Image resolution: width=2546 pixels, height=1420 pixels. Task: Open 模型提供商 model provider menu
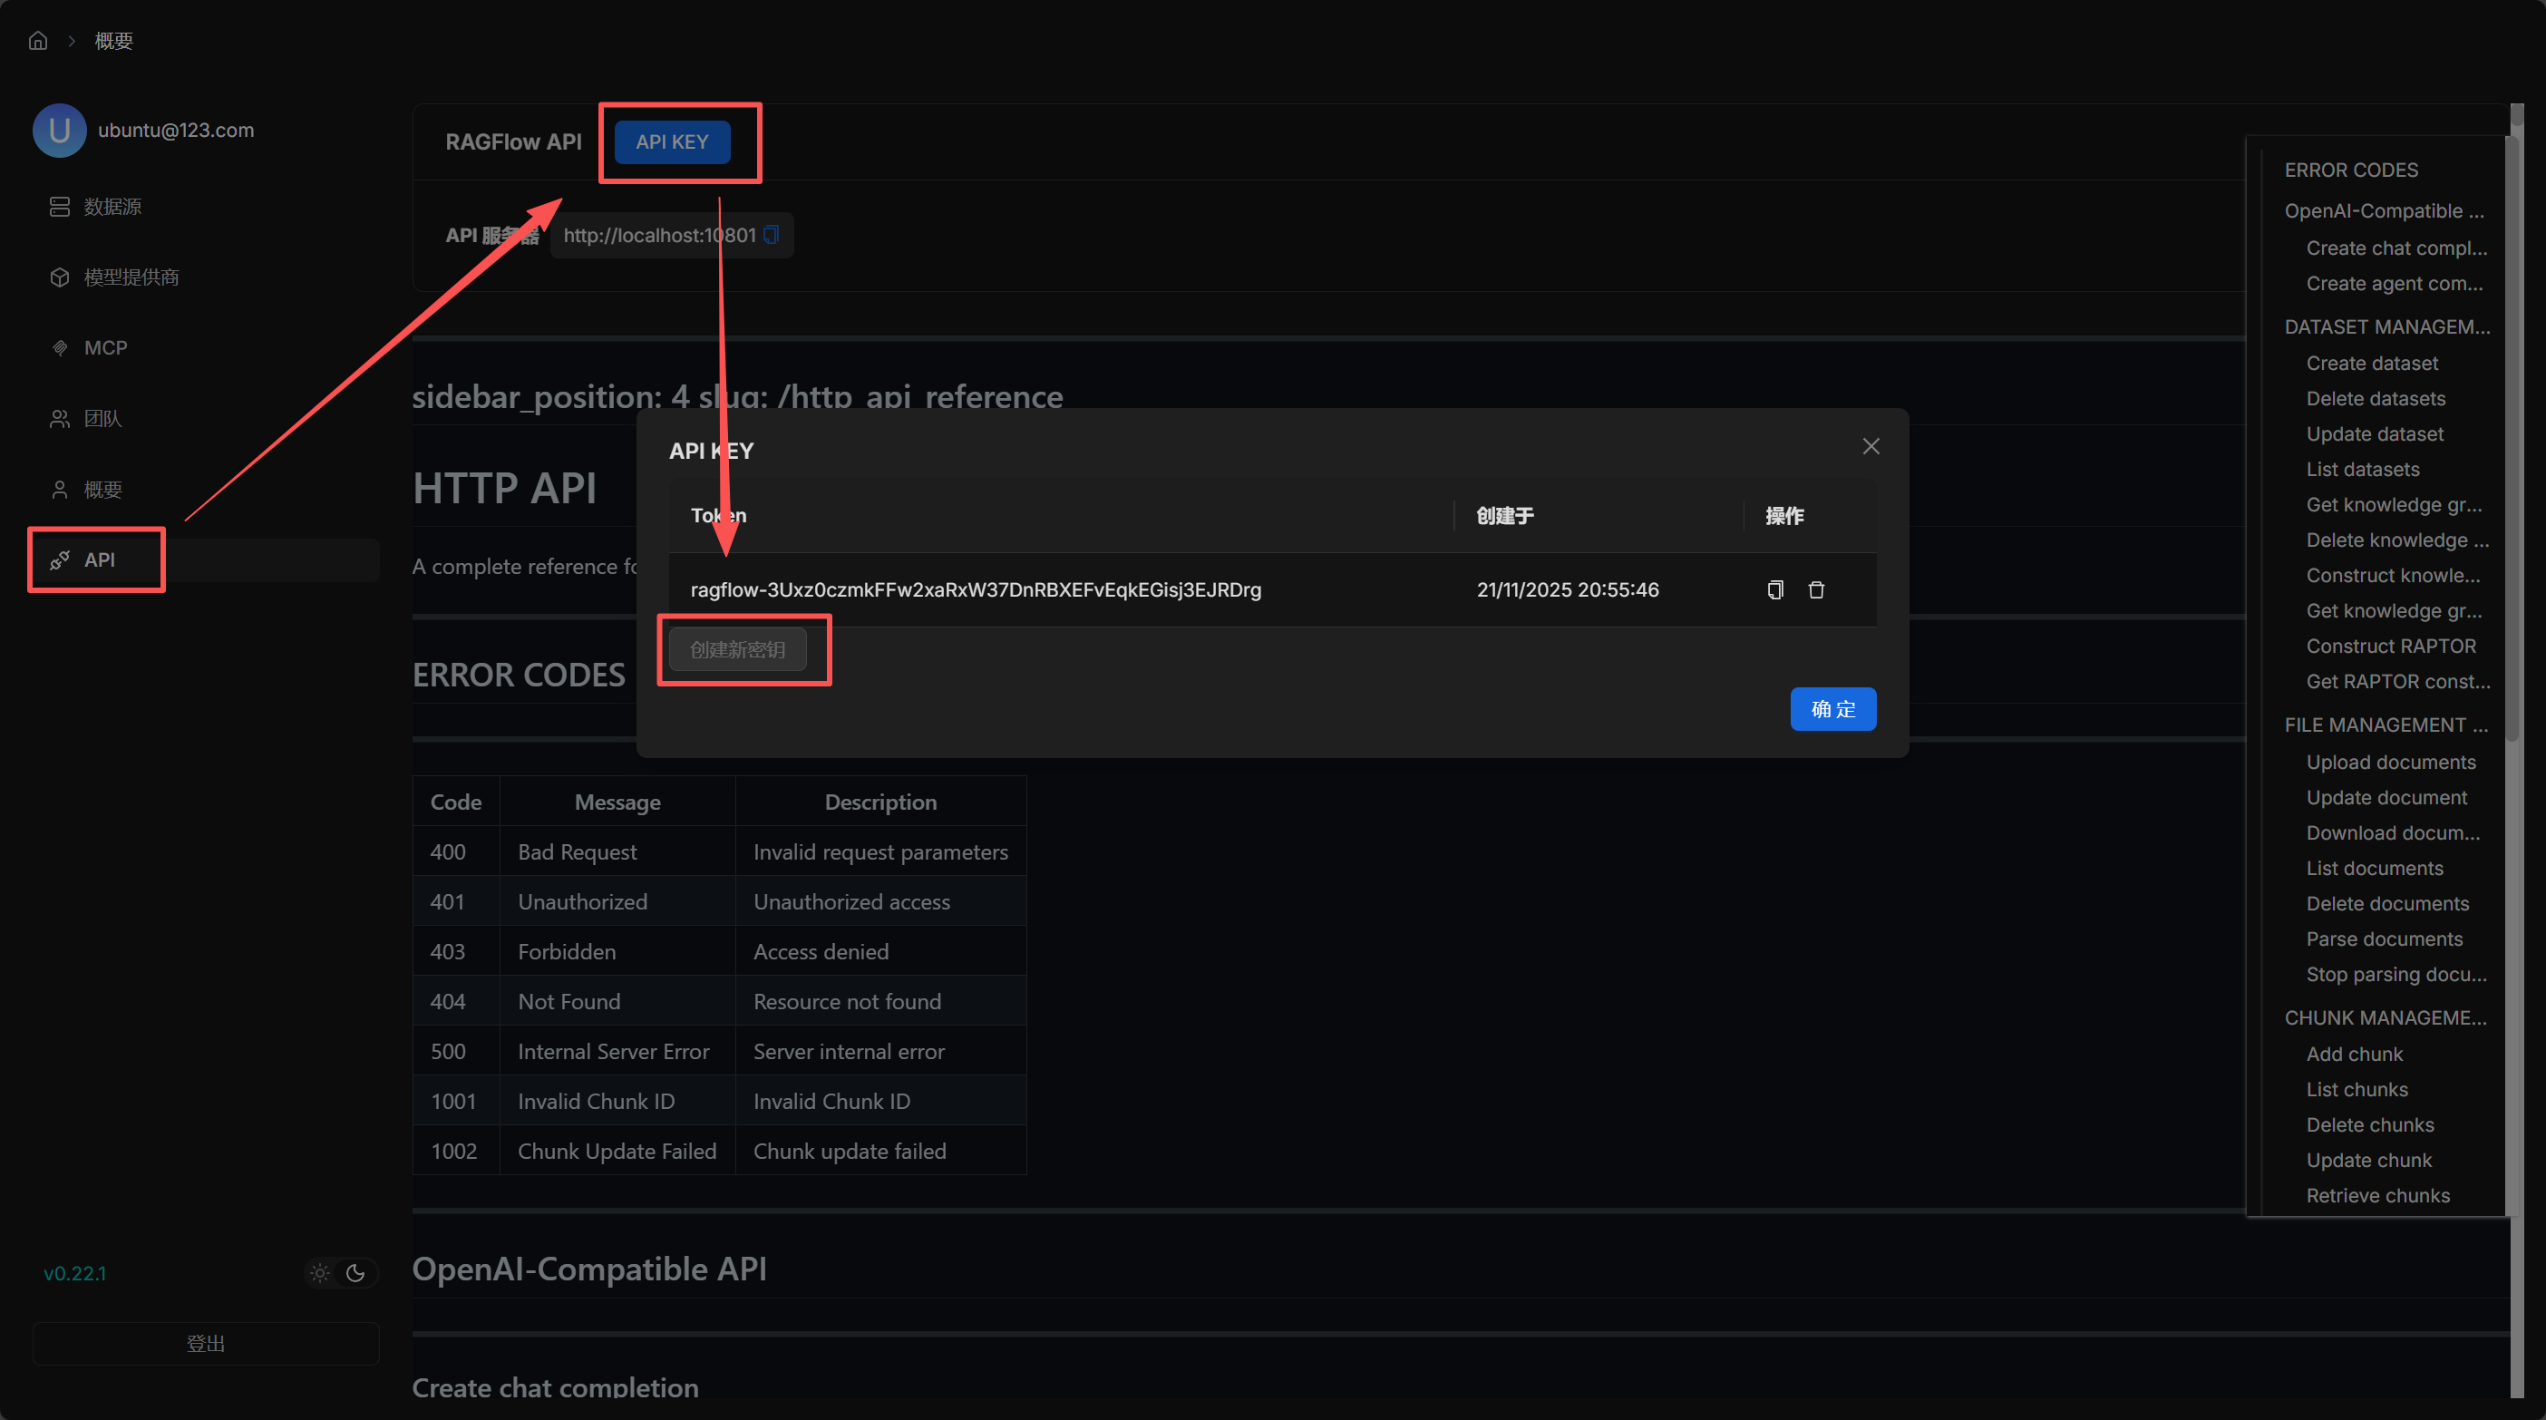(131, 277)
